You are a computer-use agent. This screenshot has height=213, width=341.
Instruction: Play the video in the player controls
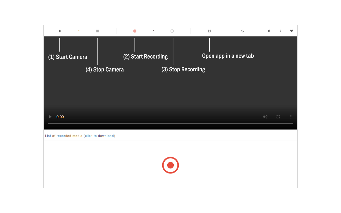(50, 117)
